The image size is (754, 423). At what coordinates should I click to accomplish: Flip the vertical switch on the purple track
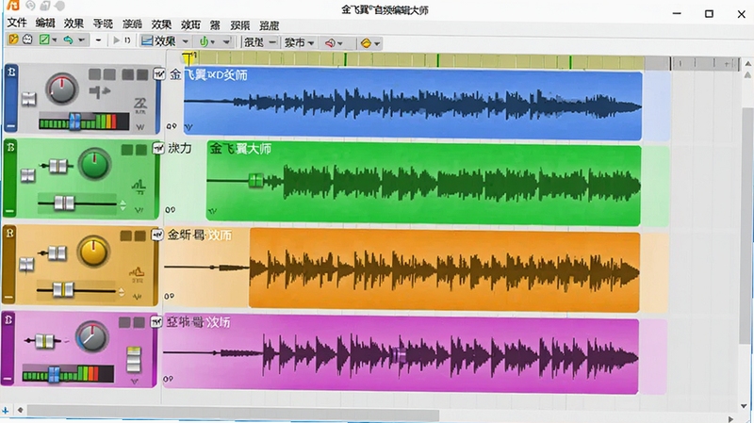pos(134,360)
